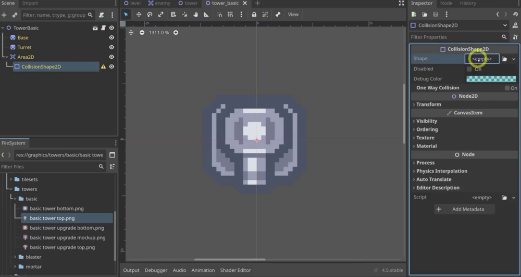The width and height of the screenshot is (521, 277).
Task: Zoom out with the minus button
Action: 142,32
